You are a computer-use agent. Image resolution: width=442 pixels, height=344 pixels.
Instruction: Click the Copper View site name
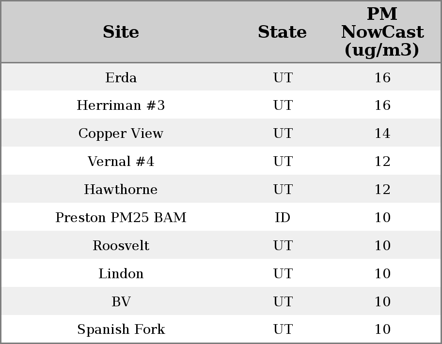pos(121,134)
